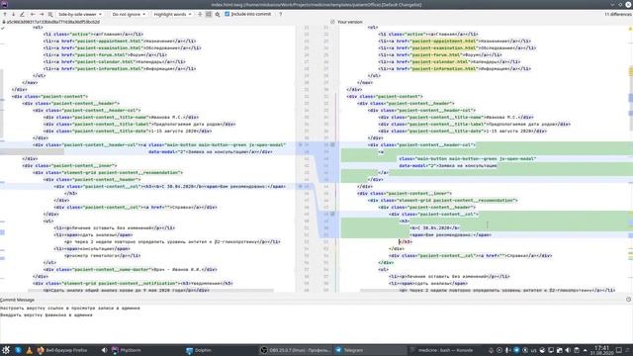
Task: Open the window menu icon in title bar
Action: click(x=4, y=4)
